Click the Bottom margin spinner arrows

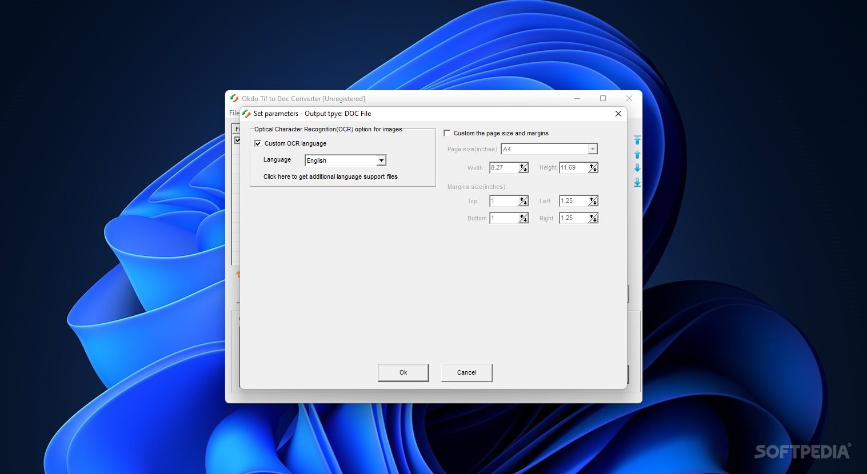524,218
